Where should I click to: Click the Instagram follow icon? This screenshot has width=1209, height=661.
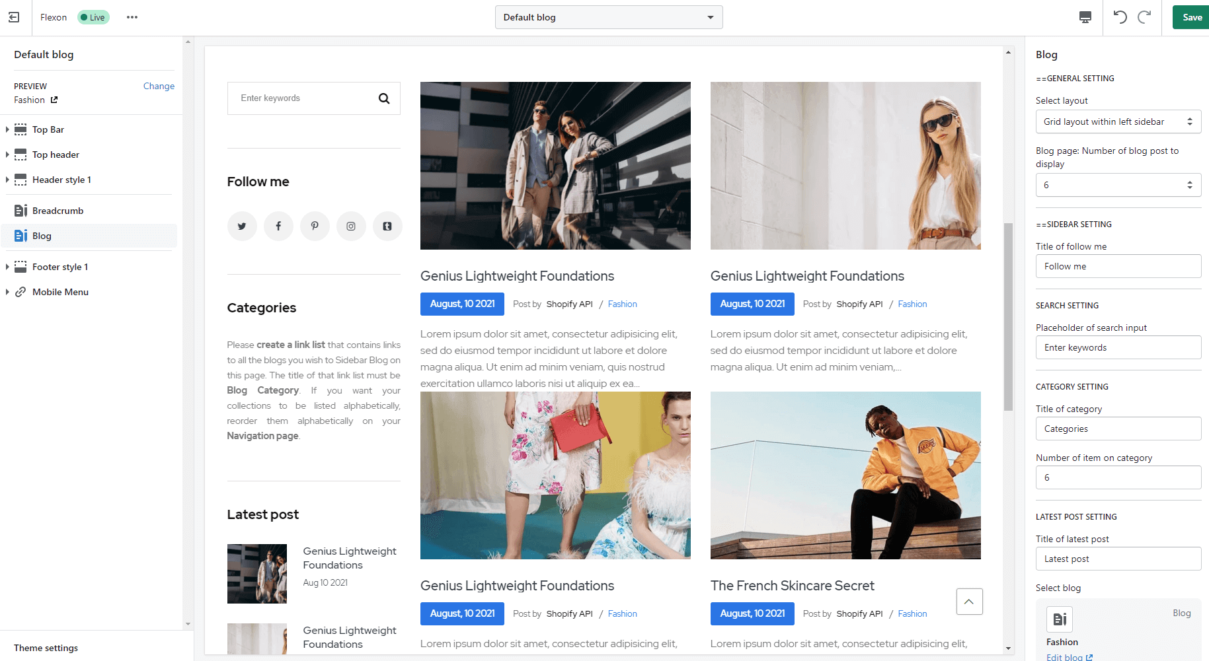351,226
